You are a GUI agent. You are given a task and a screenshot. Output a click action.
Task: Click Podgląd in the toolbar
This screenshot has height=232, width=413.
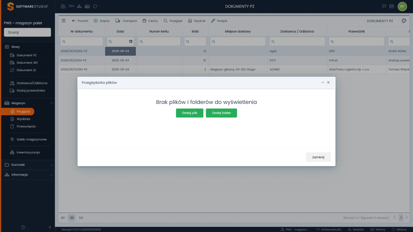tap(173, 21)
